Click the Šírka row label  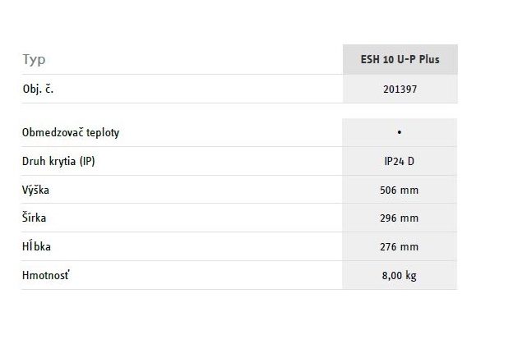click(x=36, y=218)
